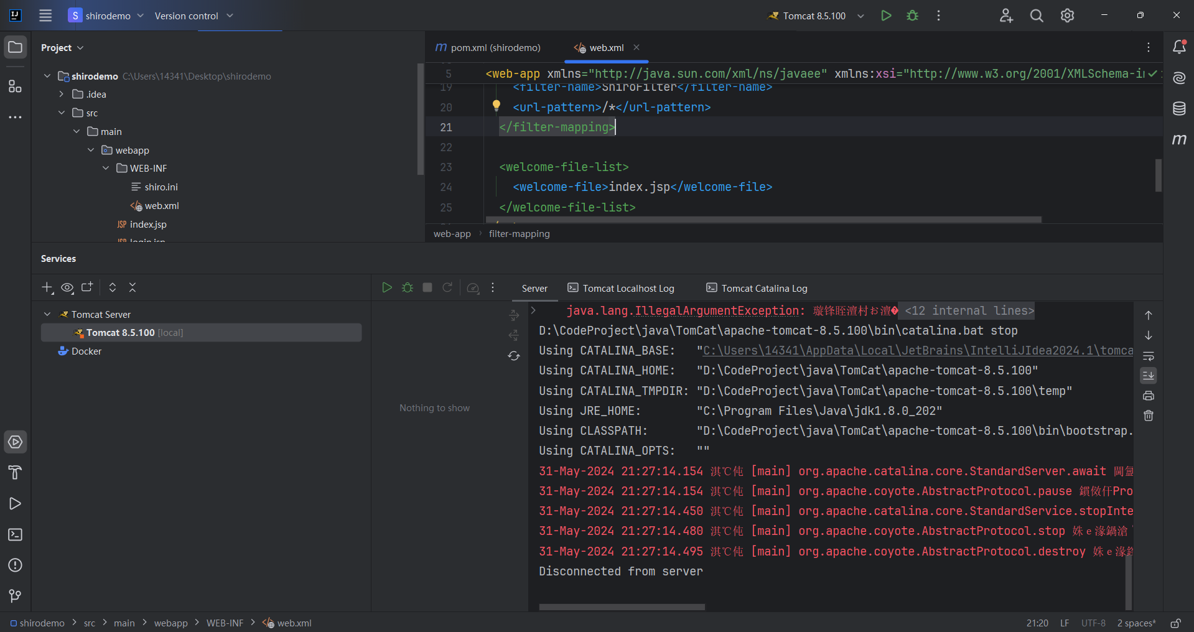Open the Version control dropdown
Image resolution: width=1194 pixels, height=632 pixels.
pos(194,16)
